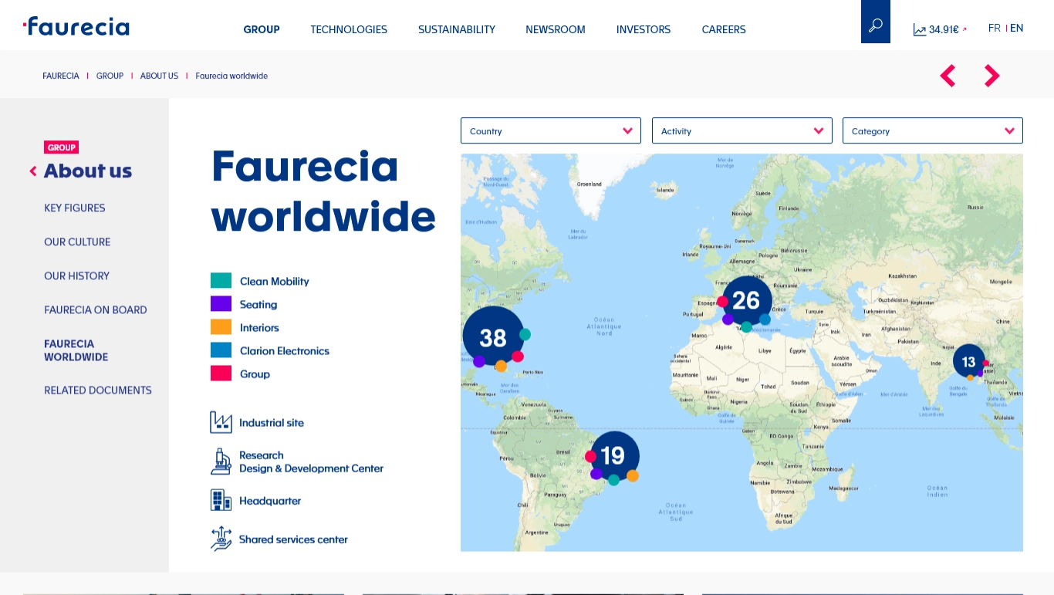Open the 38 cluster over North America
This screenshot has width=1054, height=595.
[x=493, y=337]
